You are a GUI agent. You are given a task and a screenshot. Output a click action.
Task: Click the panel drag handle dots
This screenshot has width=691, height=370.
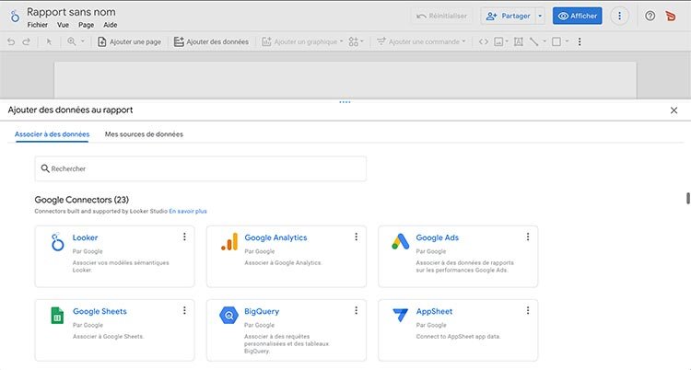click(x=345, y=102)
